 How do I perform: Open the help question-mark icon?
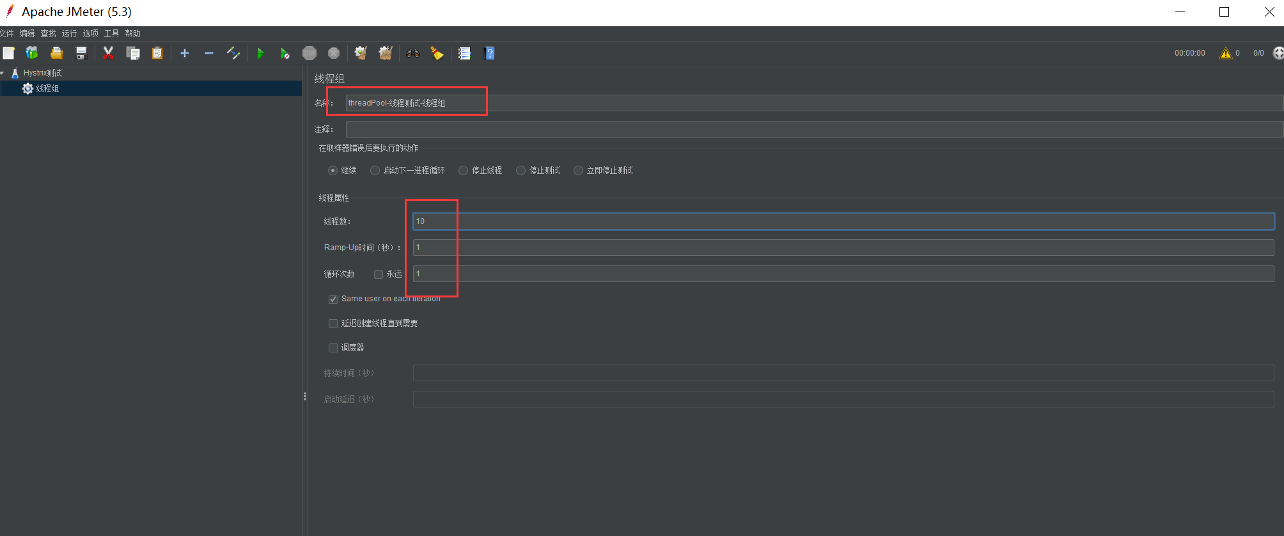490,53
